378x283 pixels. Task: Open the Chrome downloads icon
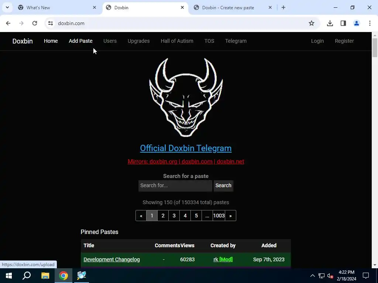pos(330,23)
